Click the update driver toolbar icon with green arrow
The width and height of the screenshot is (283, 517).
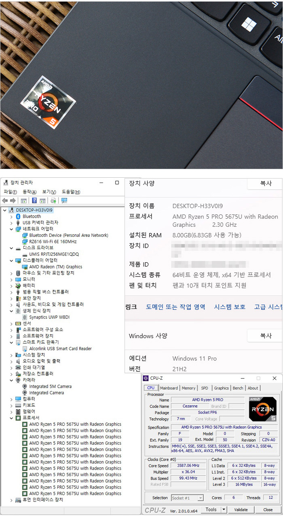point(53,200)
